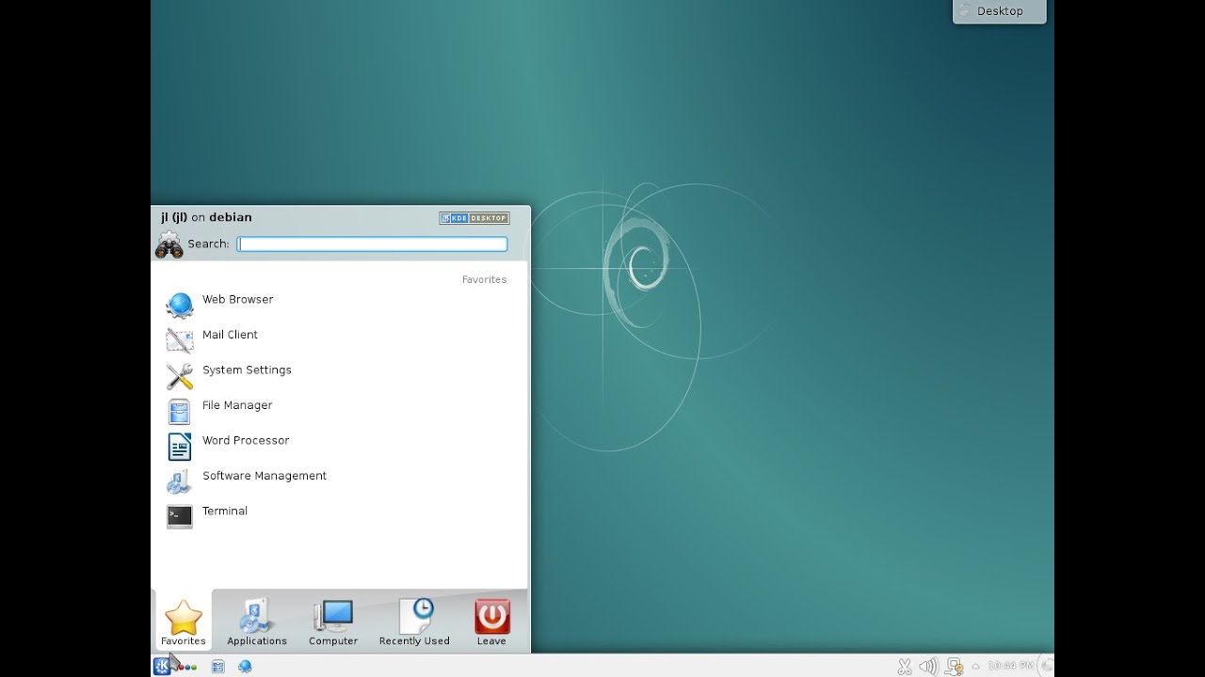Click the Search input field
Viewport: 1205px width, 677px height.
[x=372, y=244]
